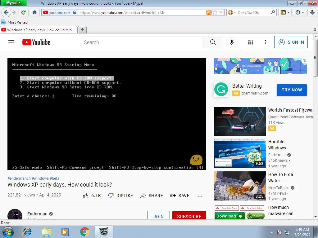Open the How To Fix a Water video thumbnail
The image size is (318, 238).
(239, 186)
